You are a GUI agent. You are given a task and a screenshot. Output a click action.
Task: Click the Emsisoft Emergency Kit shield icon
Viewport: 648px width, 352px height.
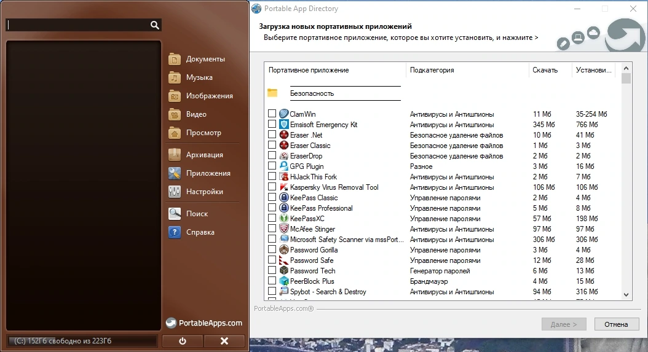pos(283,124)
